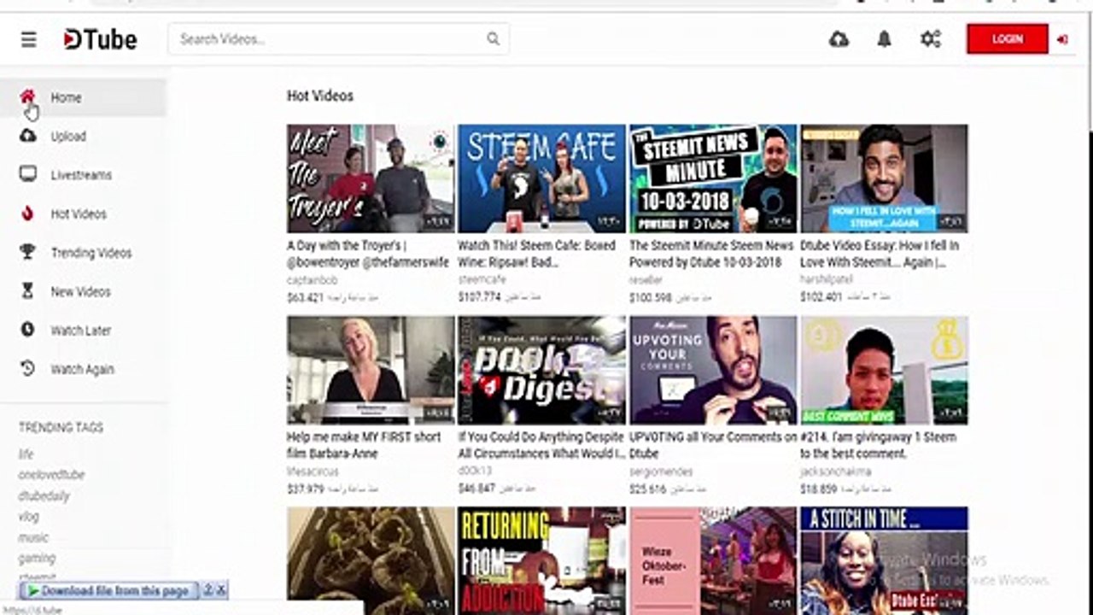Open the music trending tag
This screenshot has height=615, width=1093.
click(x=33, y=537)
